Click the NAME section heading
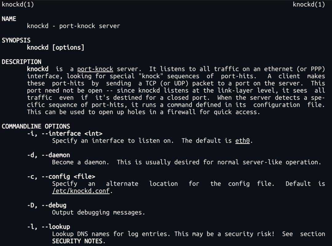This screenshot has width=332, height=246. [x=9, y=19]
